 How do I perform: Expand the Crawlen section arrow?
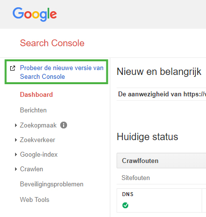pos(16,169)
